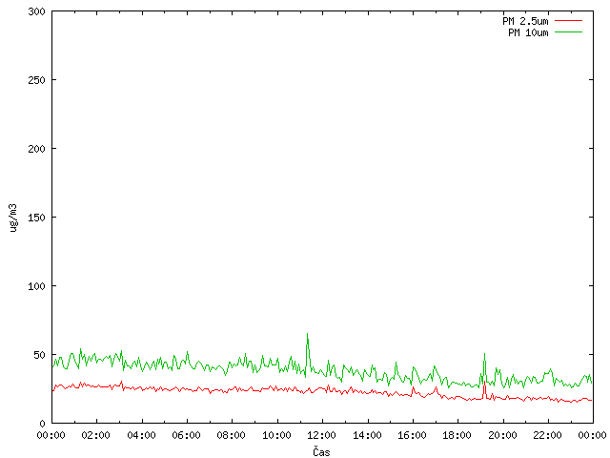
Task: Pick the red PM 2.5um legend line
Action: pyautogui.click(x=568, y=21)
